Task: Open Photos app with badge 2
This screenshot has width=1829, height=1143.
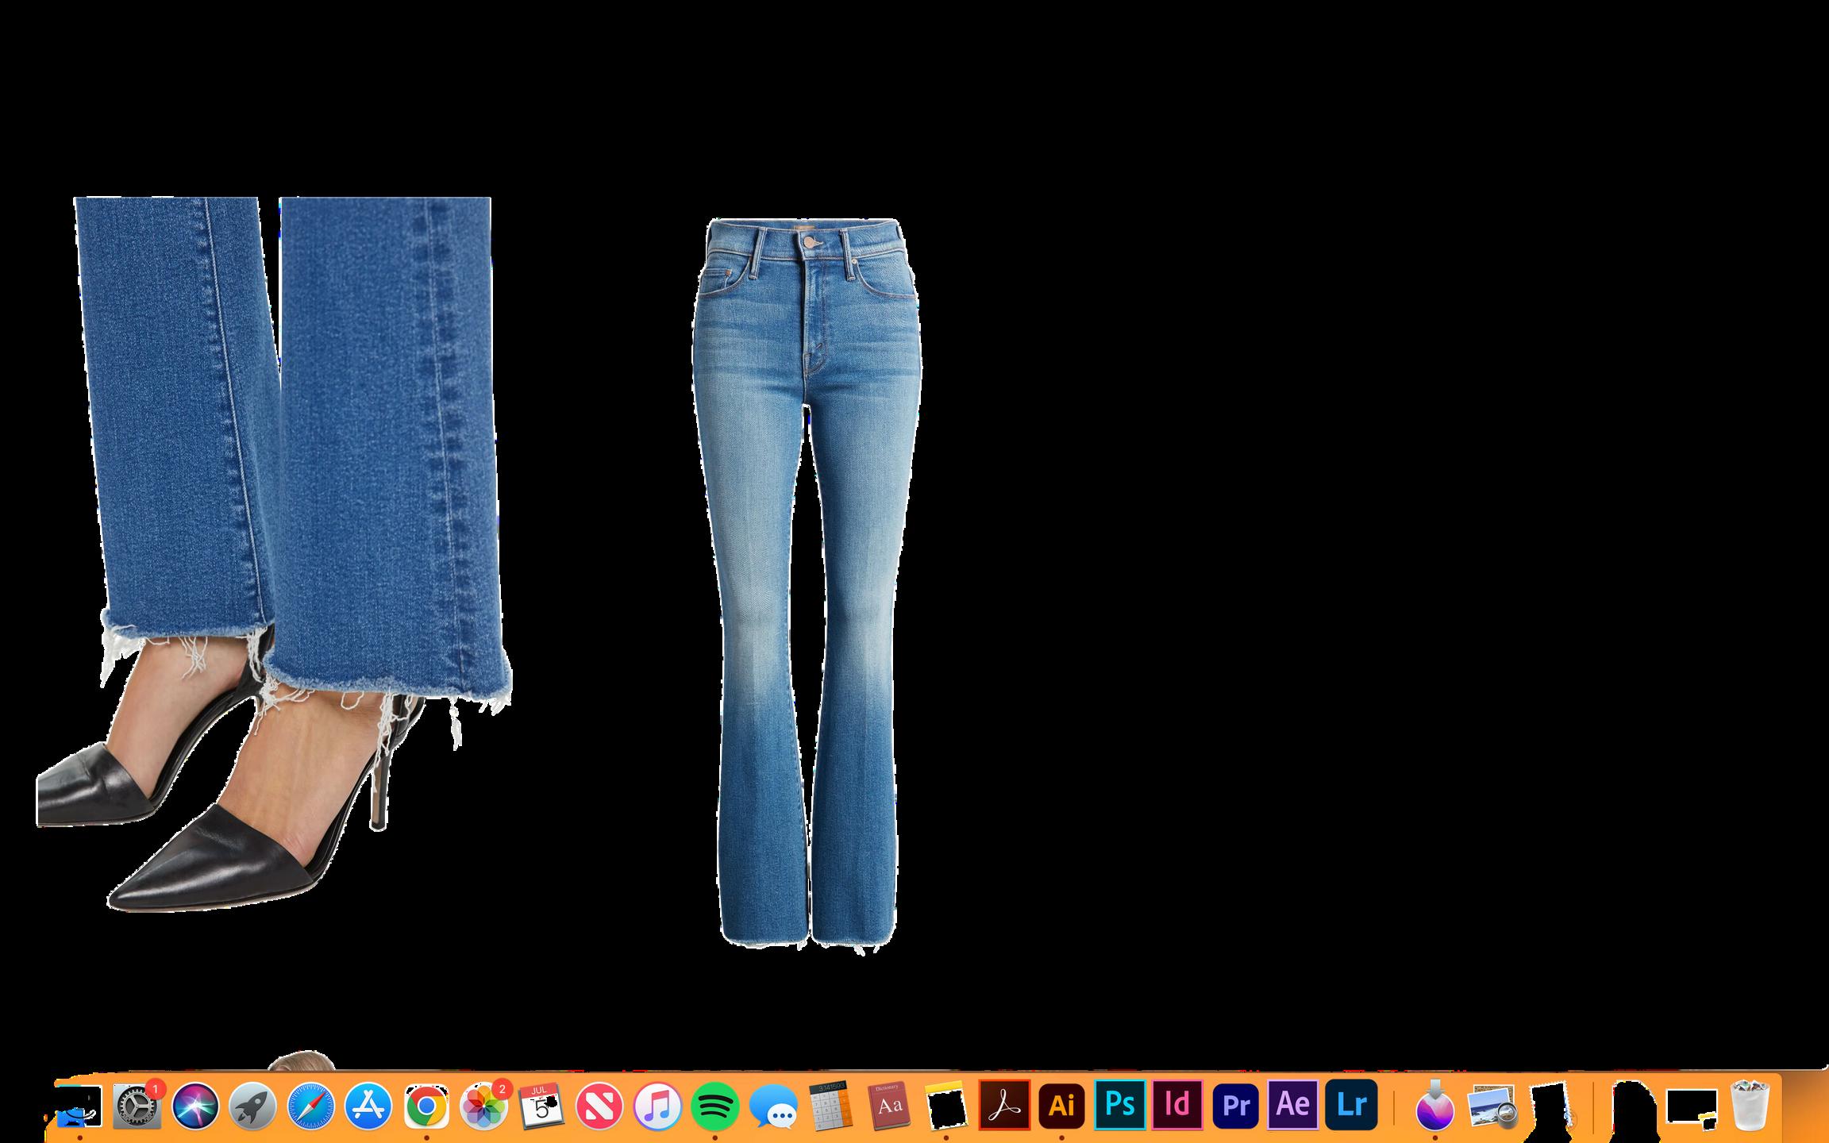Action: tap(483, 1106)
